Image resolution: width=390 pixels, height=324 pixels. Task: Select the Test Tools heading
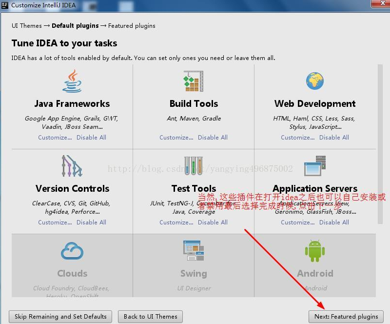[194, 188]
